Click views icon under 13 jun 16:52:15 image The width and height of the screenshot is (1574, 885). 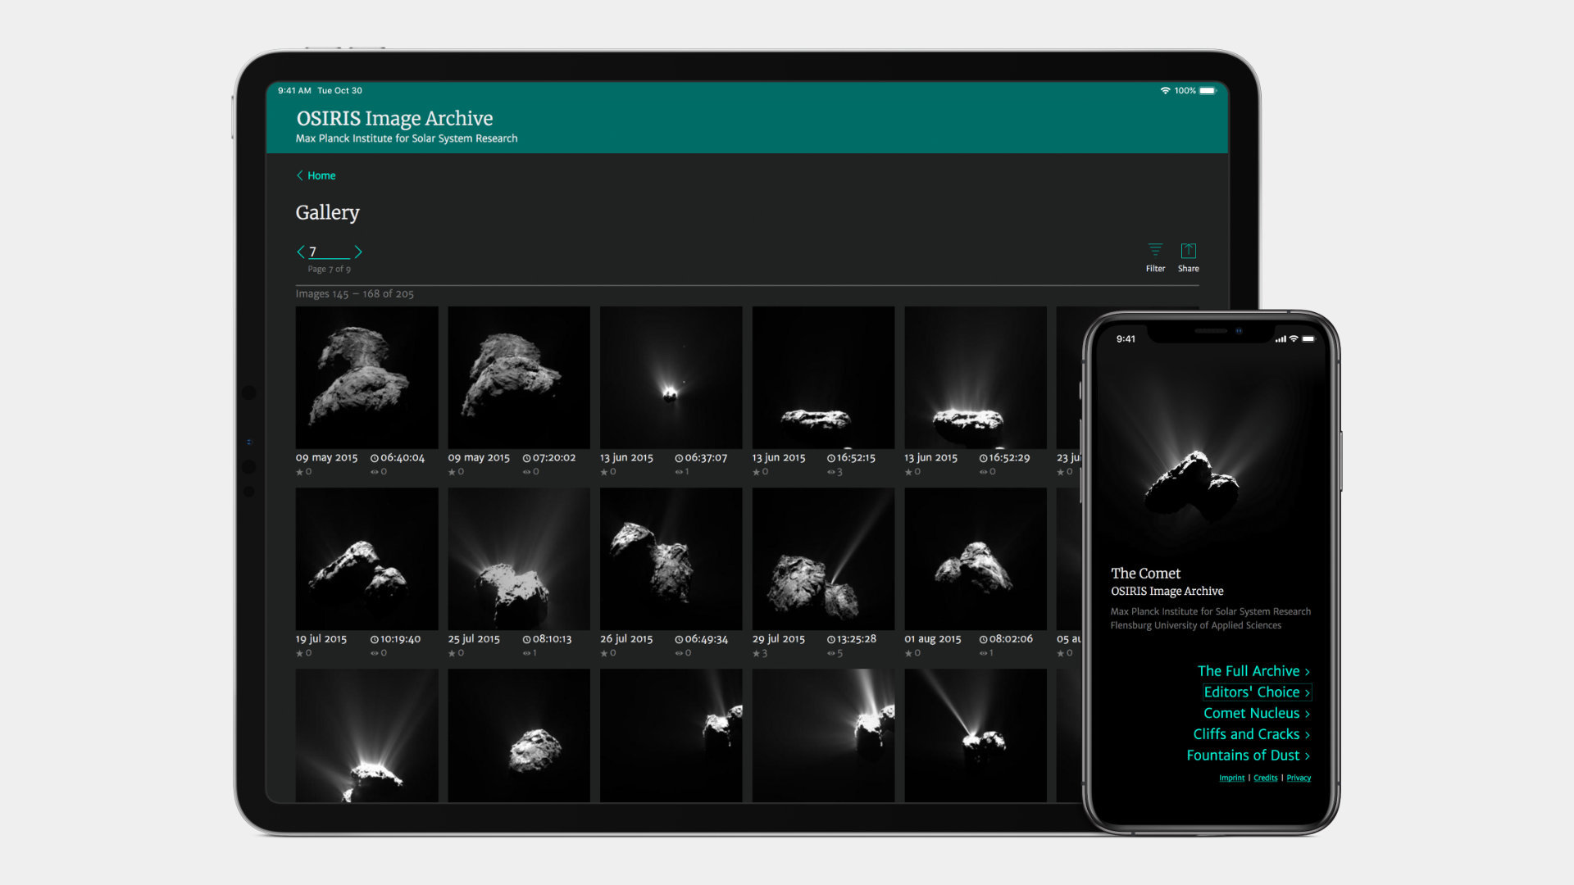[830, 472]
